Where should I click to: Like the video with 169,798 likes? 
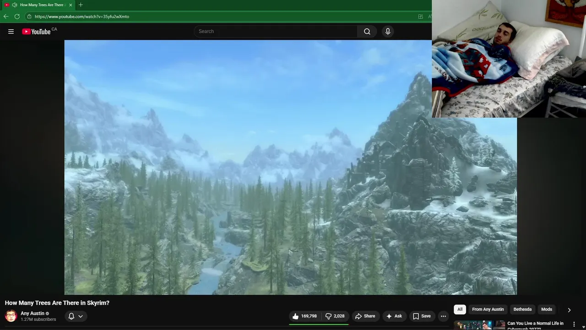pyautogui.click(x=304, y=316)
